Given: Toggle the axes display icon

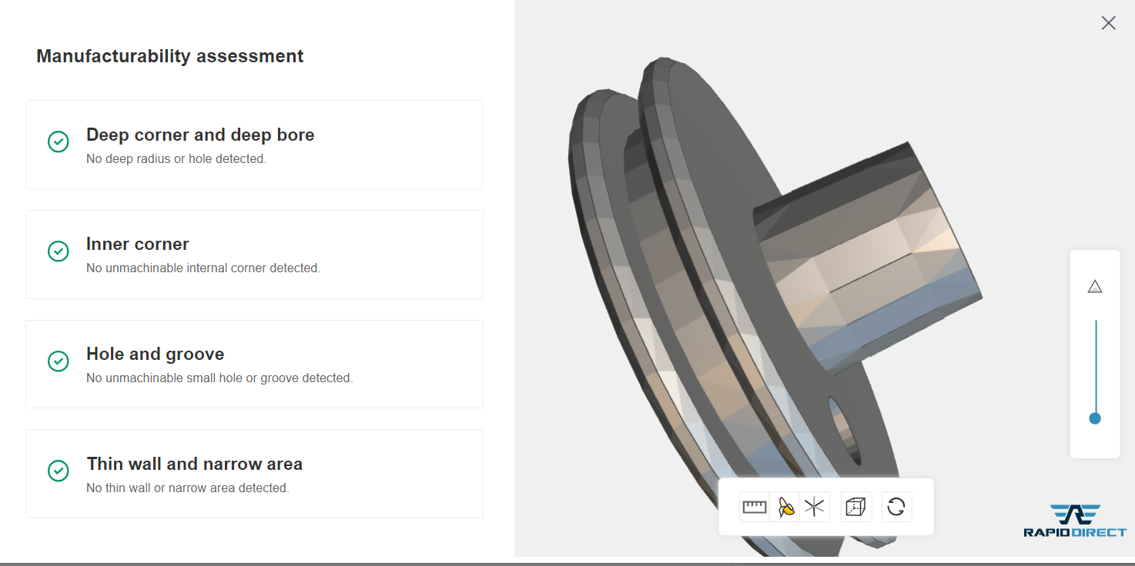Looking at the screenshot, I should click(815, 507).
